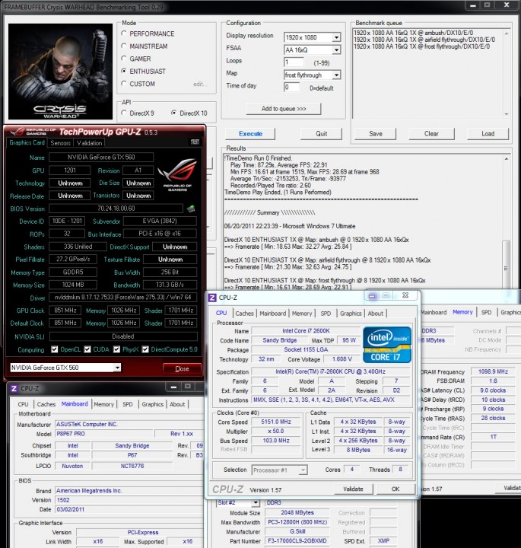The height and width of the screenshot is (548, 521).
Task: Open About tab in front CPU-Z window
Action: pyautogui.click(x=376, y=314)
